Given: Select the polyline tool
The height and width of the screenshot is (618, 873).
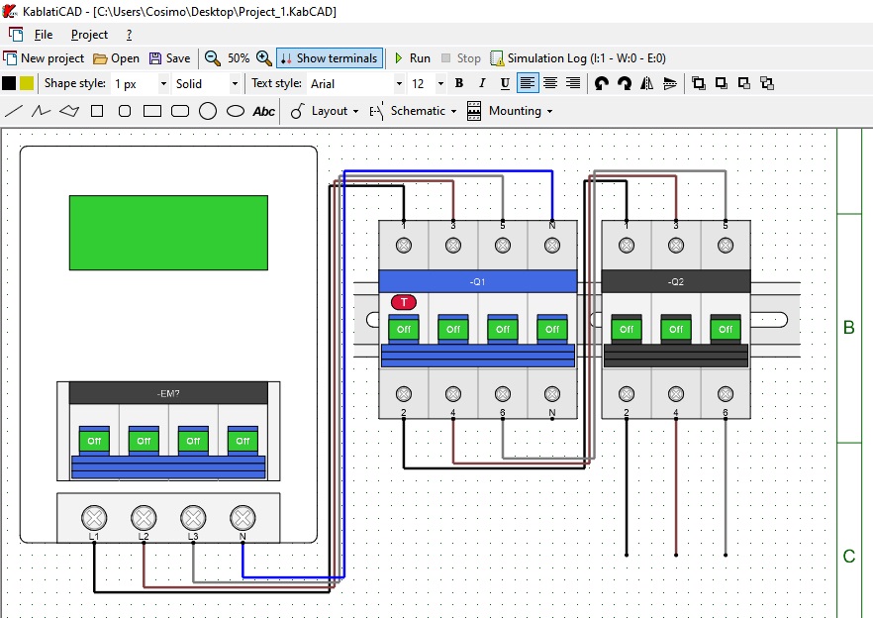Looking at the screenshot, I should 42,111.
